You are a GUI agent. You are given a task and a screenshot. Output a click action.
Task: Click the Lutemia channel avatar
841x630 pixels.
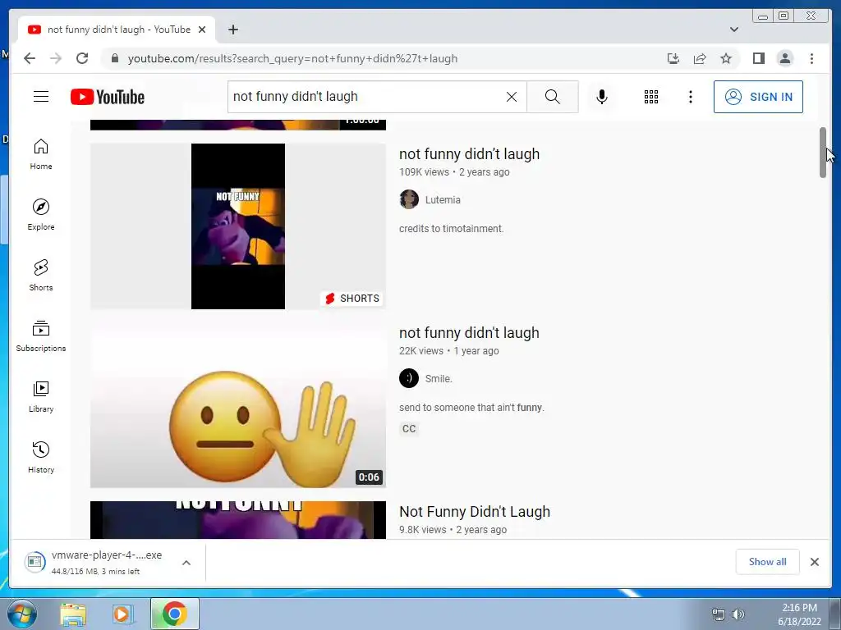click(x=409, y=199)
